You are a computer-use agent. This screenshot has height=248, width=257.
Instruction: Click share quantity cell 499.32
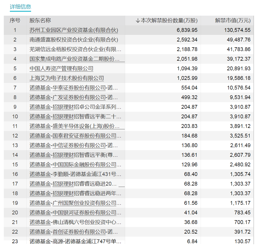(189, 97)
